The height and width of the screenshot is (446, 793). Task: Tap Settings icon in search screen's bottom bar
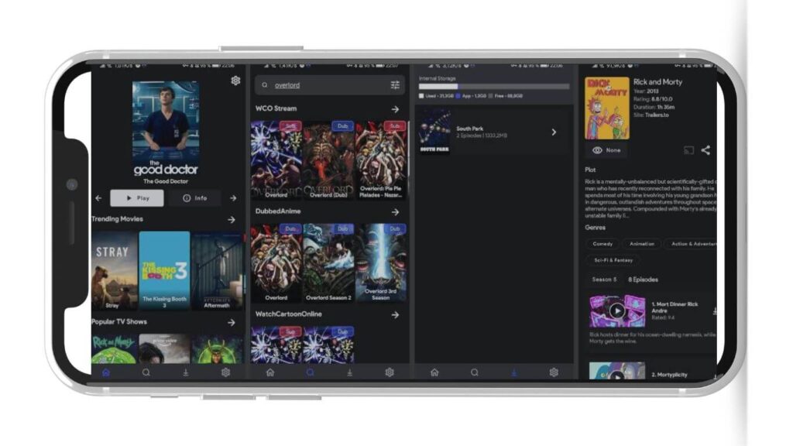pos(390,372)
